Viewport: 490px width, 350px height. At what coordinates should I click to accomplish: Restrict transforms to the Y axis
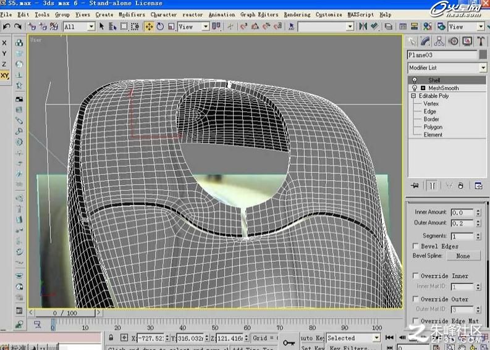[4, 53]
